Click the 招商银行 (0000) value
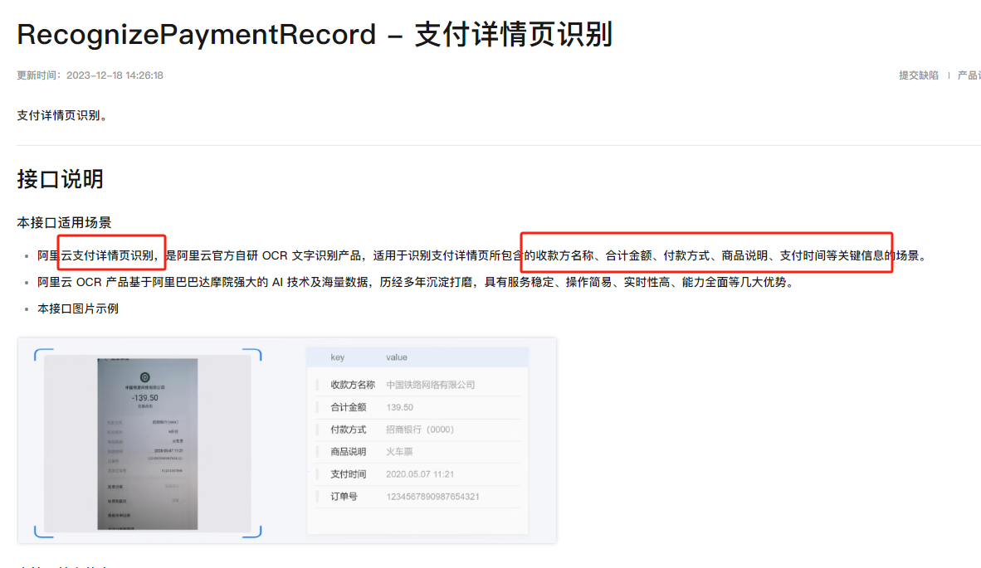This screenshot has height=568, width=981. (x=420, y=430)
